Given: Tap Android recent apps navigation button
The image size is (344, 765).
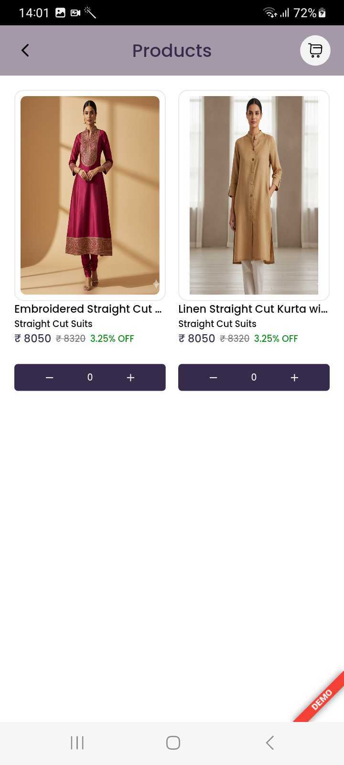Looking at the screenshot, I should click(x=77, y=743).
